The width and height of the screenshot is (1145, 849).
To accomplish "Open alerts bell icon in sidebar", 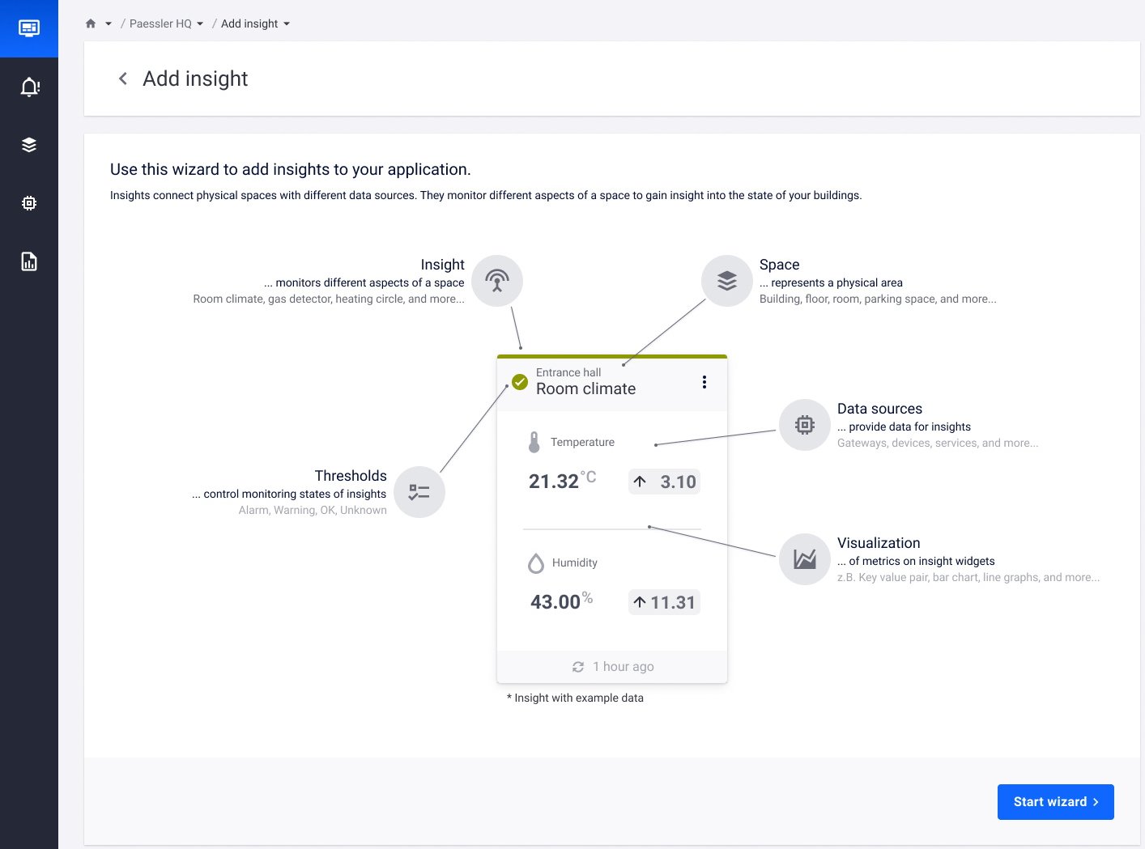I will pos(29,87).
